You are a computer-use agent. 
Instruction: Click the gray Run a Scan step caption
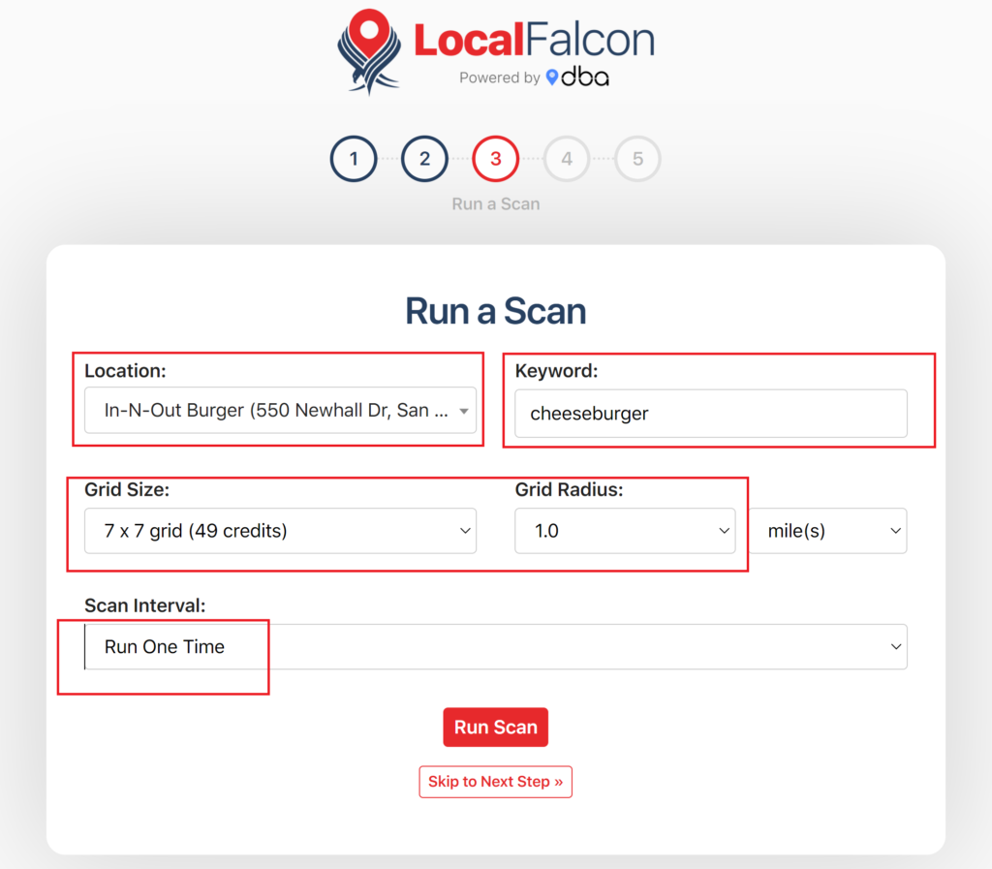click(495, 204)
